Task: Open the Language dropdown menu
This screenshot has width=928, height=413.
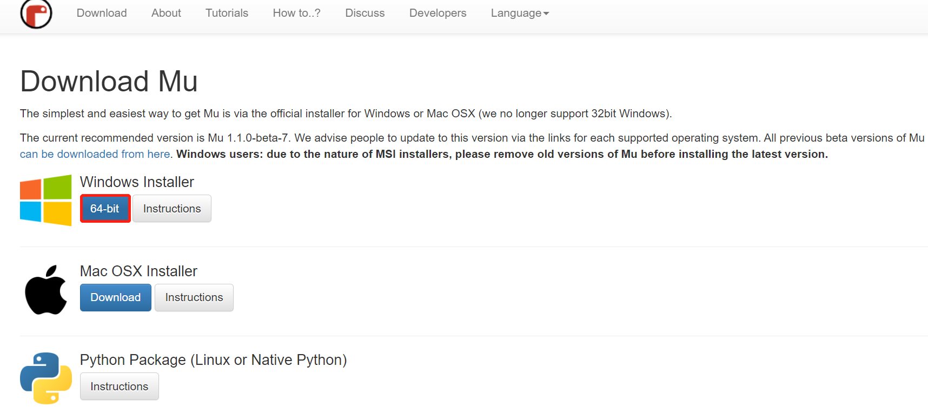Action: coord(520,13)
